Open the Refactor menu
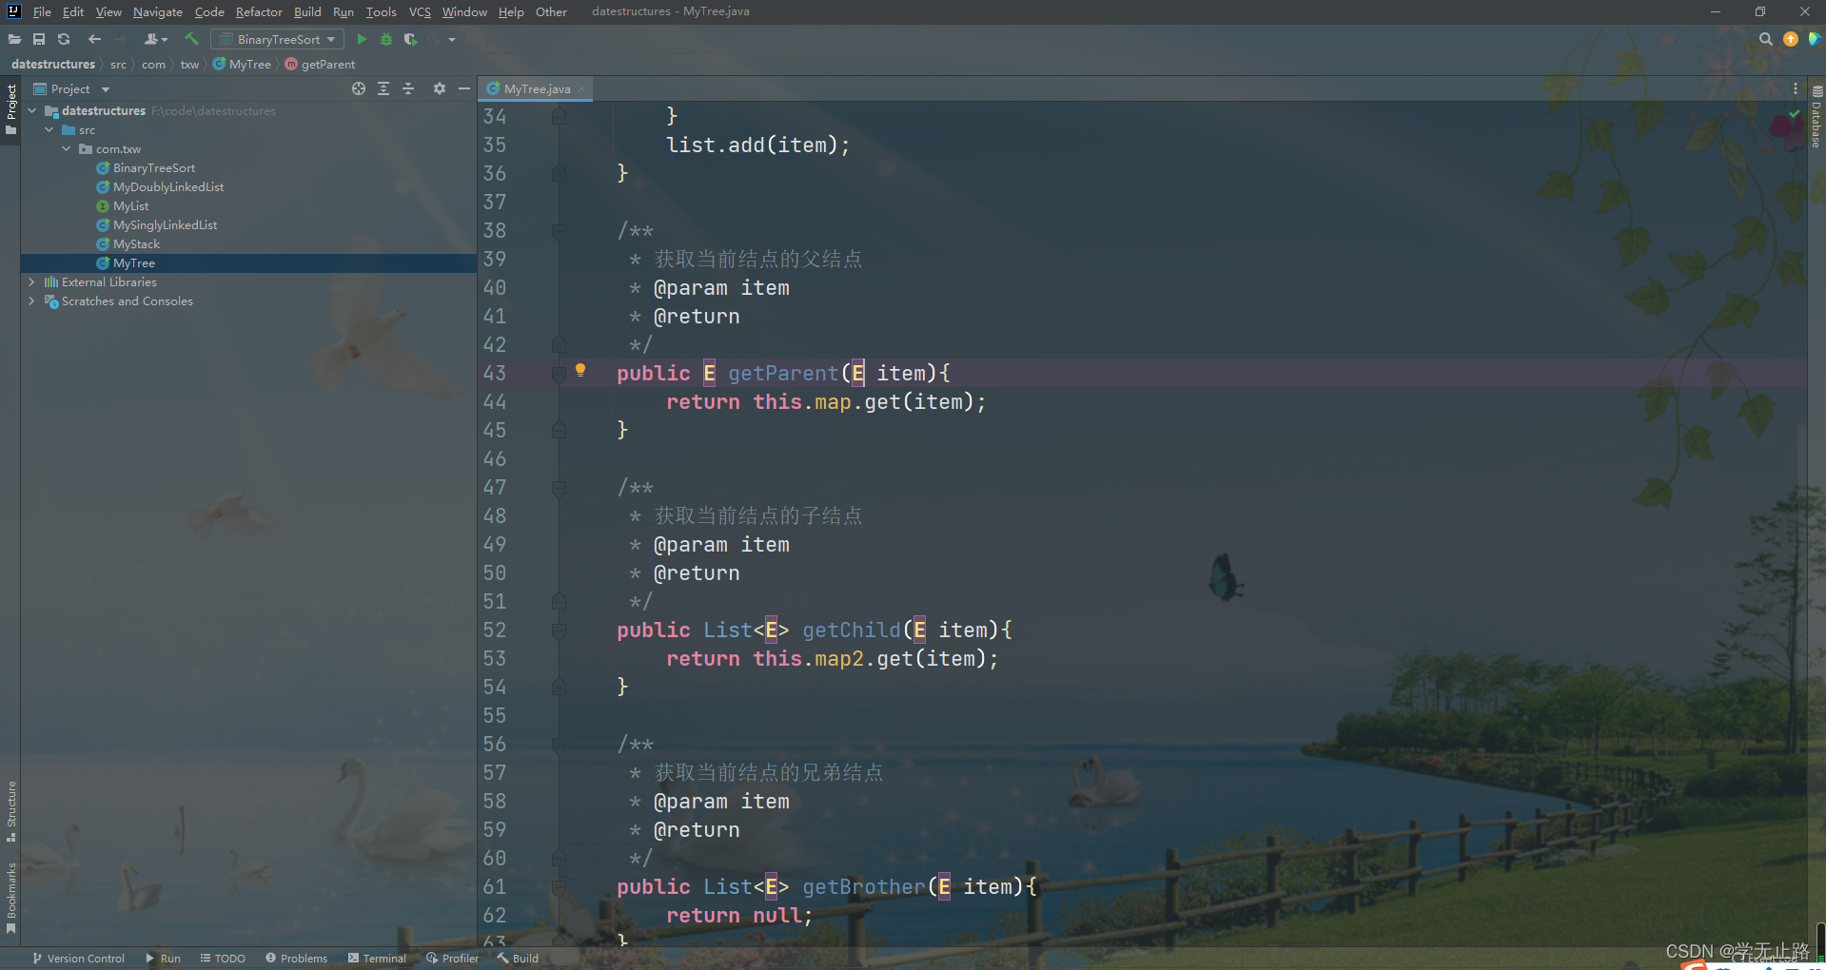Screen dimensions: 1826x970 tap(259, 11)
